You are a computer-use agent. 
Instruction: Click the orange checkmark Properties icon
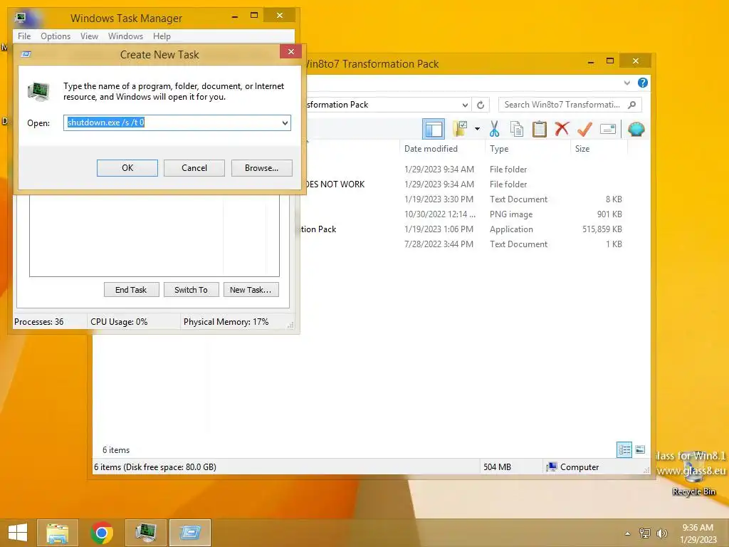coord(584,129)
